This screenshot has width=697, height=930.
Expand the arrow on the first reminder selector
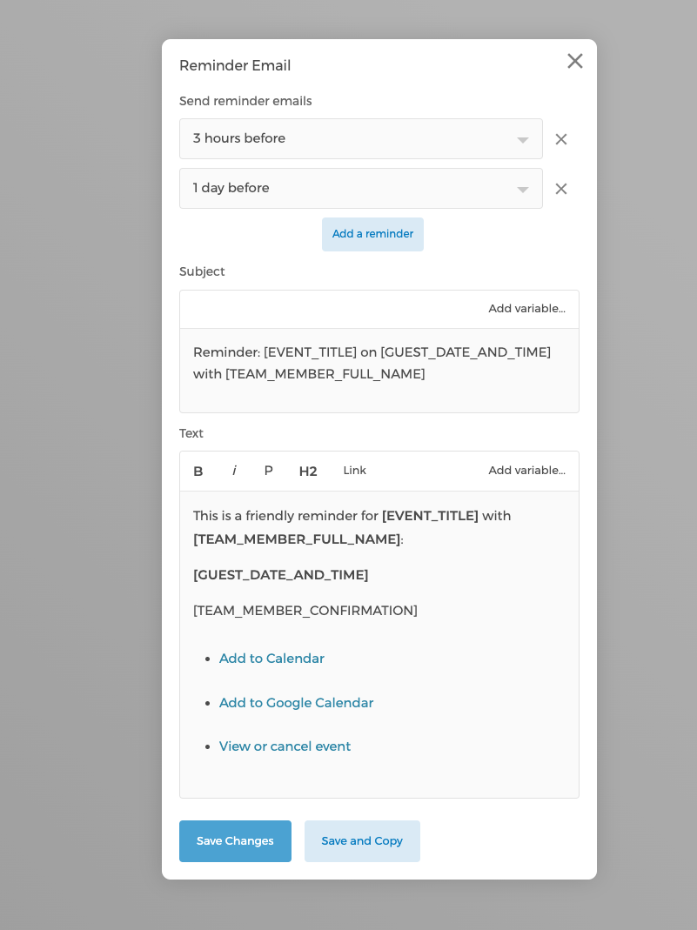pos(522,138)
